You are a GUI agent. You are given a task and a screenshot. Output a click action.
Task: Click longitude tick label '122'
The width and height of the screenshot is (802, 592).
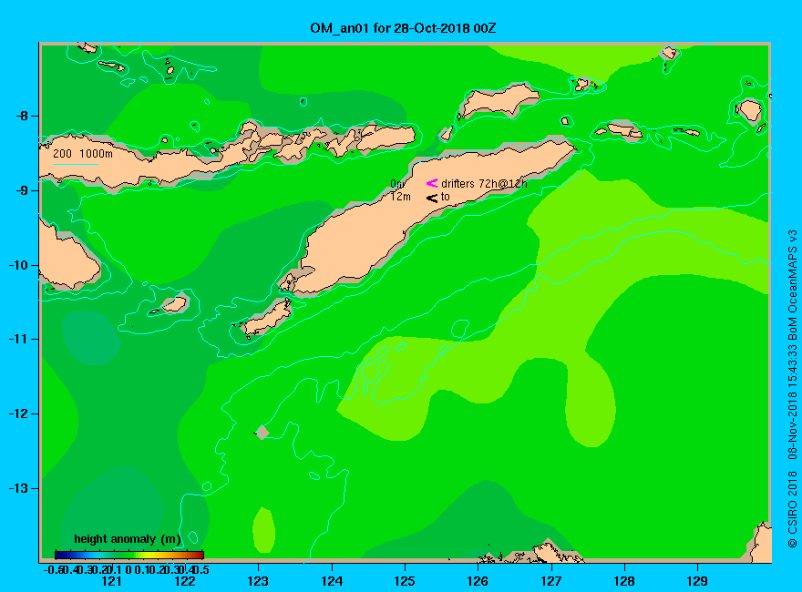pyautogui.click(x=185, y=581)
